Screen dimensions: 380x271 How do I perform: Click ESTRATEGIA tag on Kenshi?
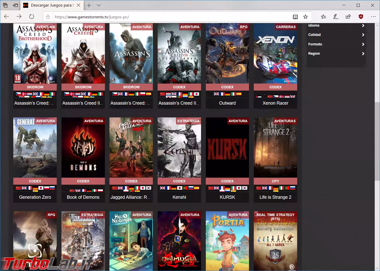coord(188,121)
